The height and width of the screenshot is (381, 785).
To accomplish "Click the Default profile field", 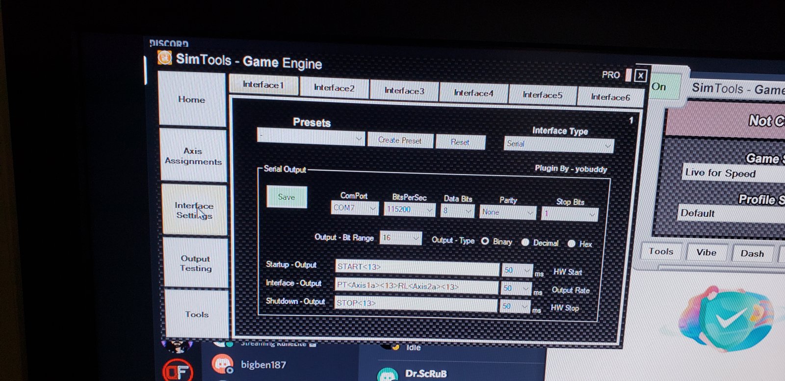I will (731, 213).
